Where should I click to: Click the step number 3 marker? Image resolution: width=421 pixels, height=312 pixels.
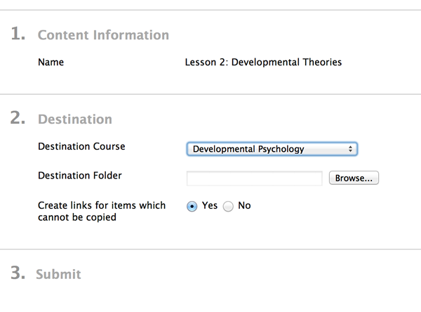18,273
